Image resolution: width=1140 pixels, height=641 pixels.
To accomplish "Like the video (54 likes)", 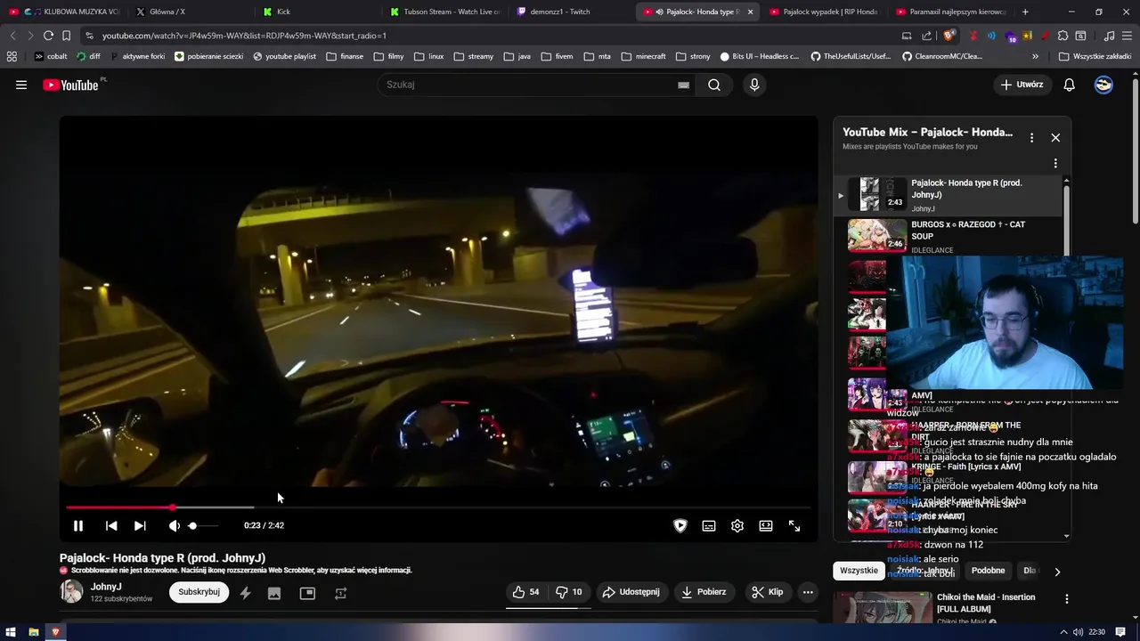I will (525, 592).
